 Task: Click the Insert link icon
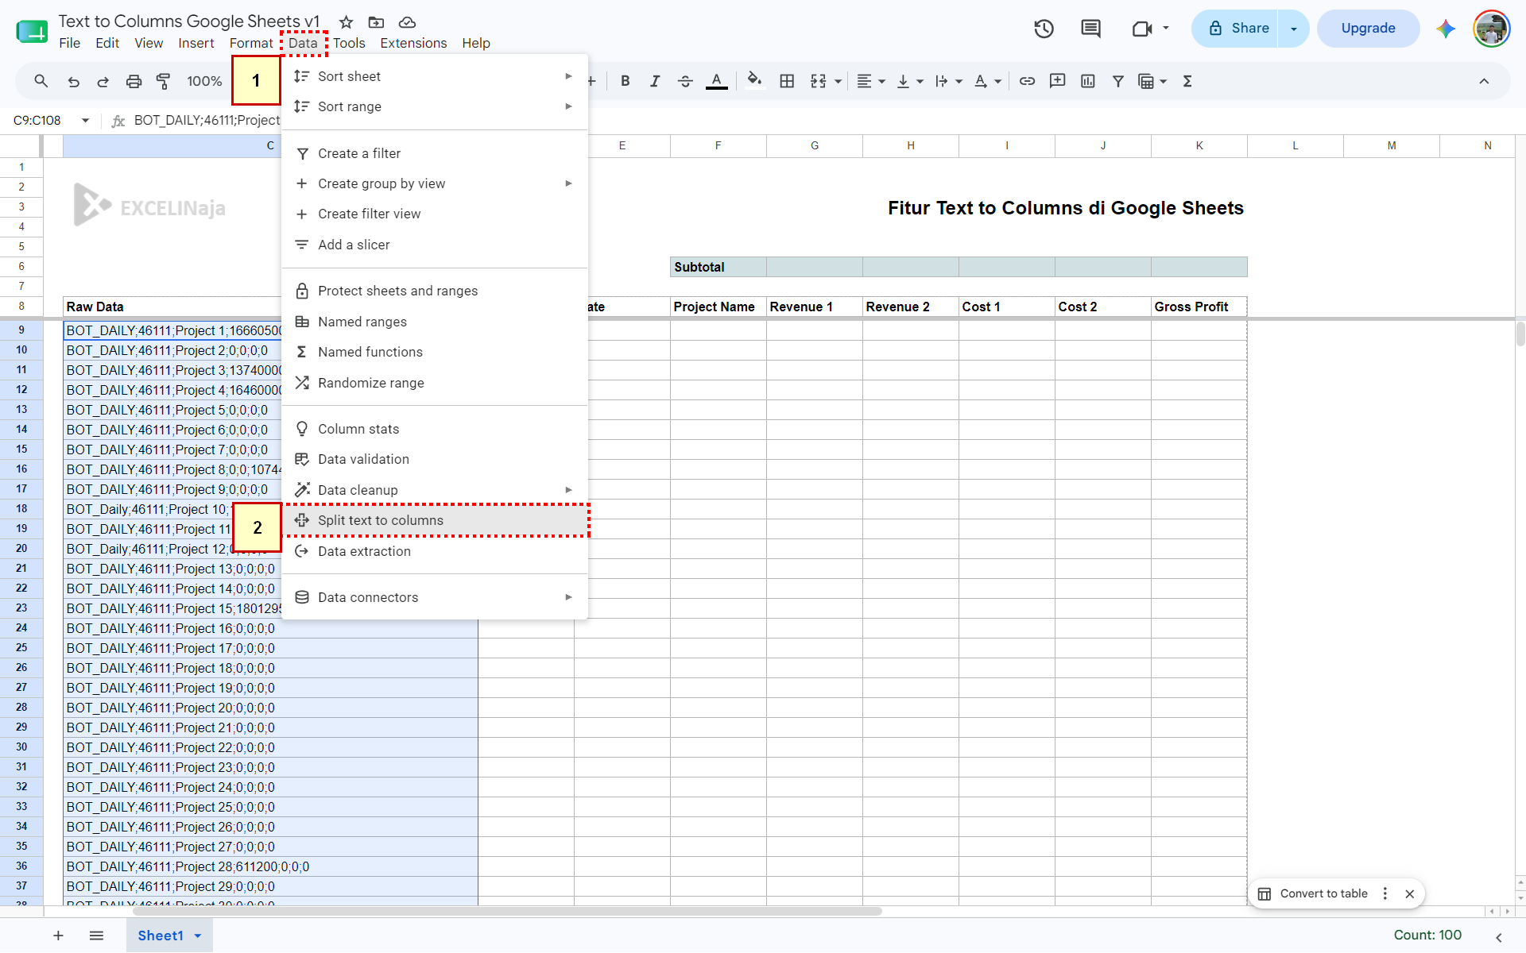1027,81
